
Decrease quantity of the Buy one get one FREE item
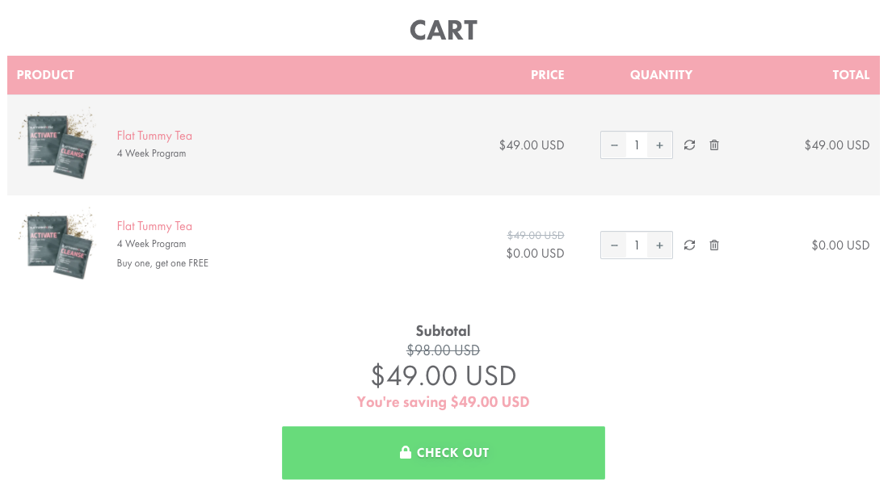click(x=614, y=245)
